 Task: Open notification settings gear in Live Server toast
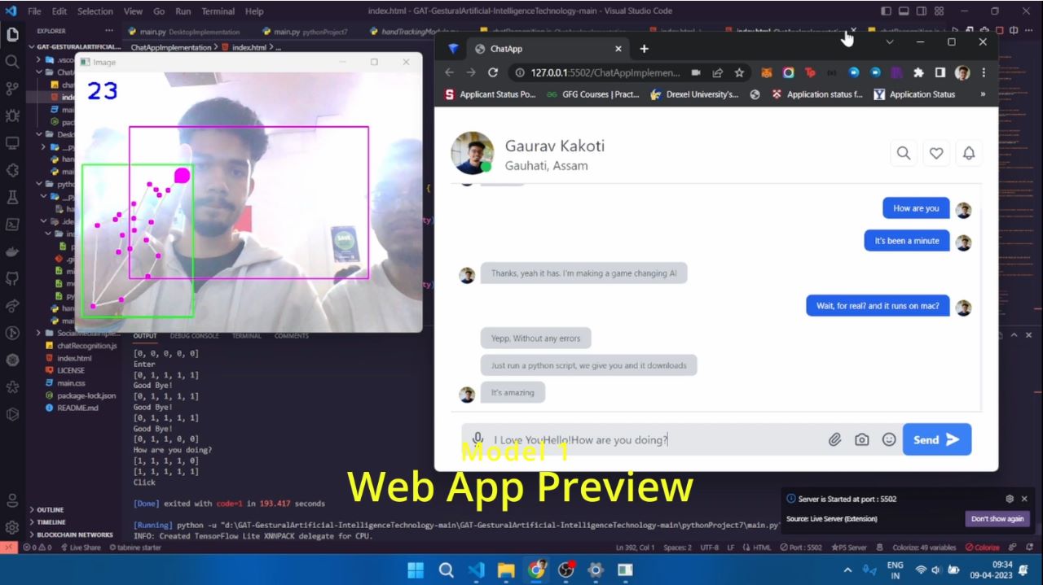[1010, 499]
